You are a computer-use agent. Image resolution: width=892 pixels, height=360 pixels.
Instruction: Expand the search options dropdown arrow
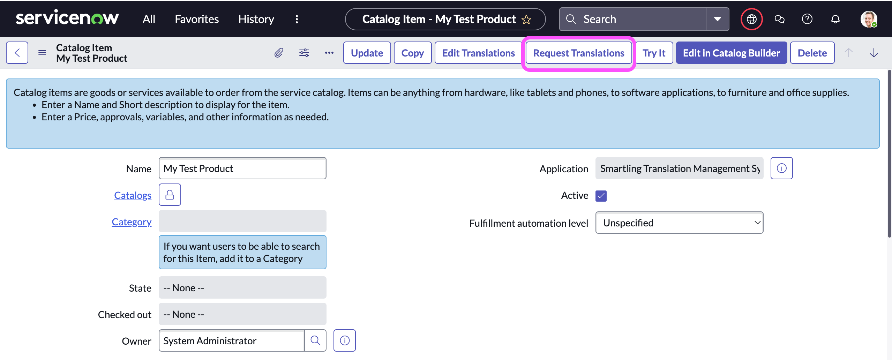tap(717, 19)
